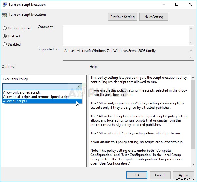Click the Help text paragraph about disabling
This screenshot has height=182, width=197.
click(x=137, y=142)
